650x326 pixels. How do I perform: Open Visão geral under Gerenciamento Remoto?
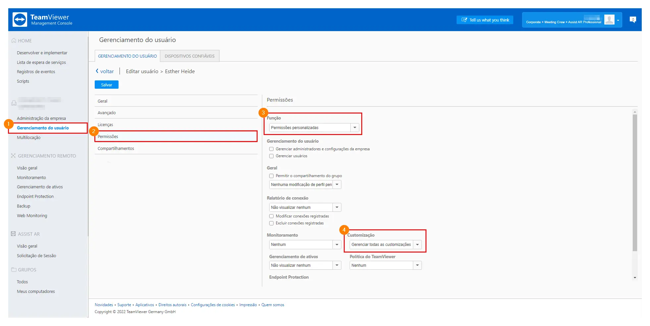[27, 168]
